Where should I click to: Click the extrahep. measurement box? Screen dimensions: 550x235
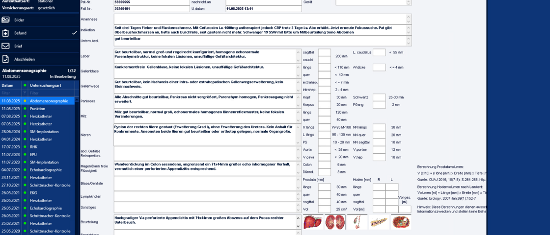(325, 83)
